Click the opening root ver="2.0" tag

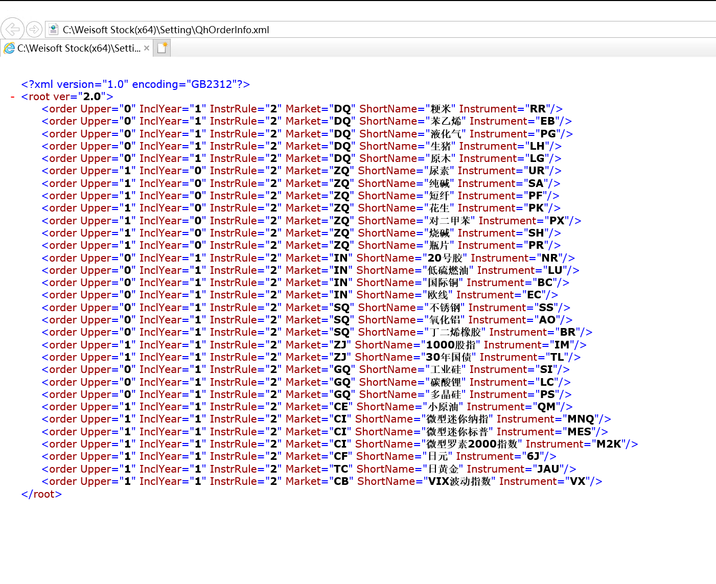coord(67,97)
